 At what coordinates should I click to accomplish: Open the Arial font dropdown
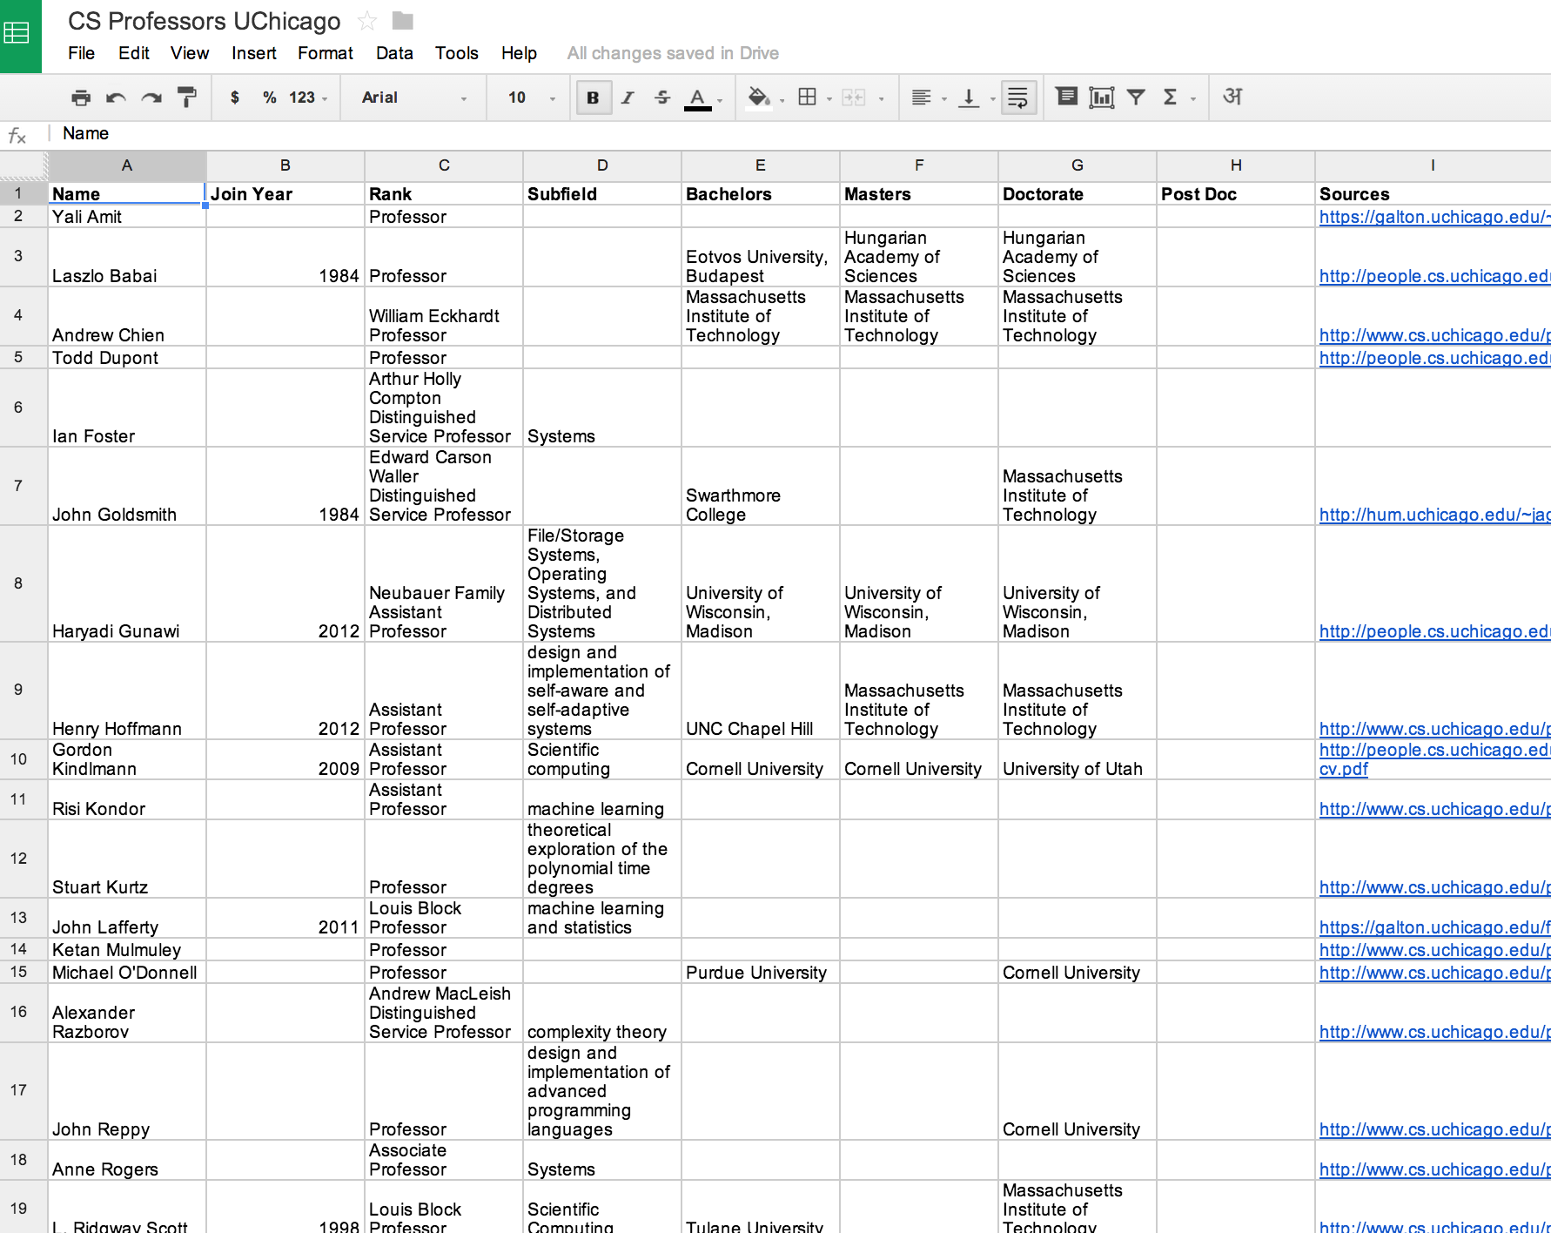[414, 98]
